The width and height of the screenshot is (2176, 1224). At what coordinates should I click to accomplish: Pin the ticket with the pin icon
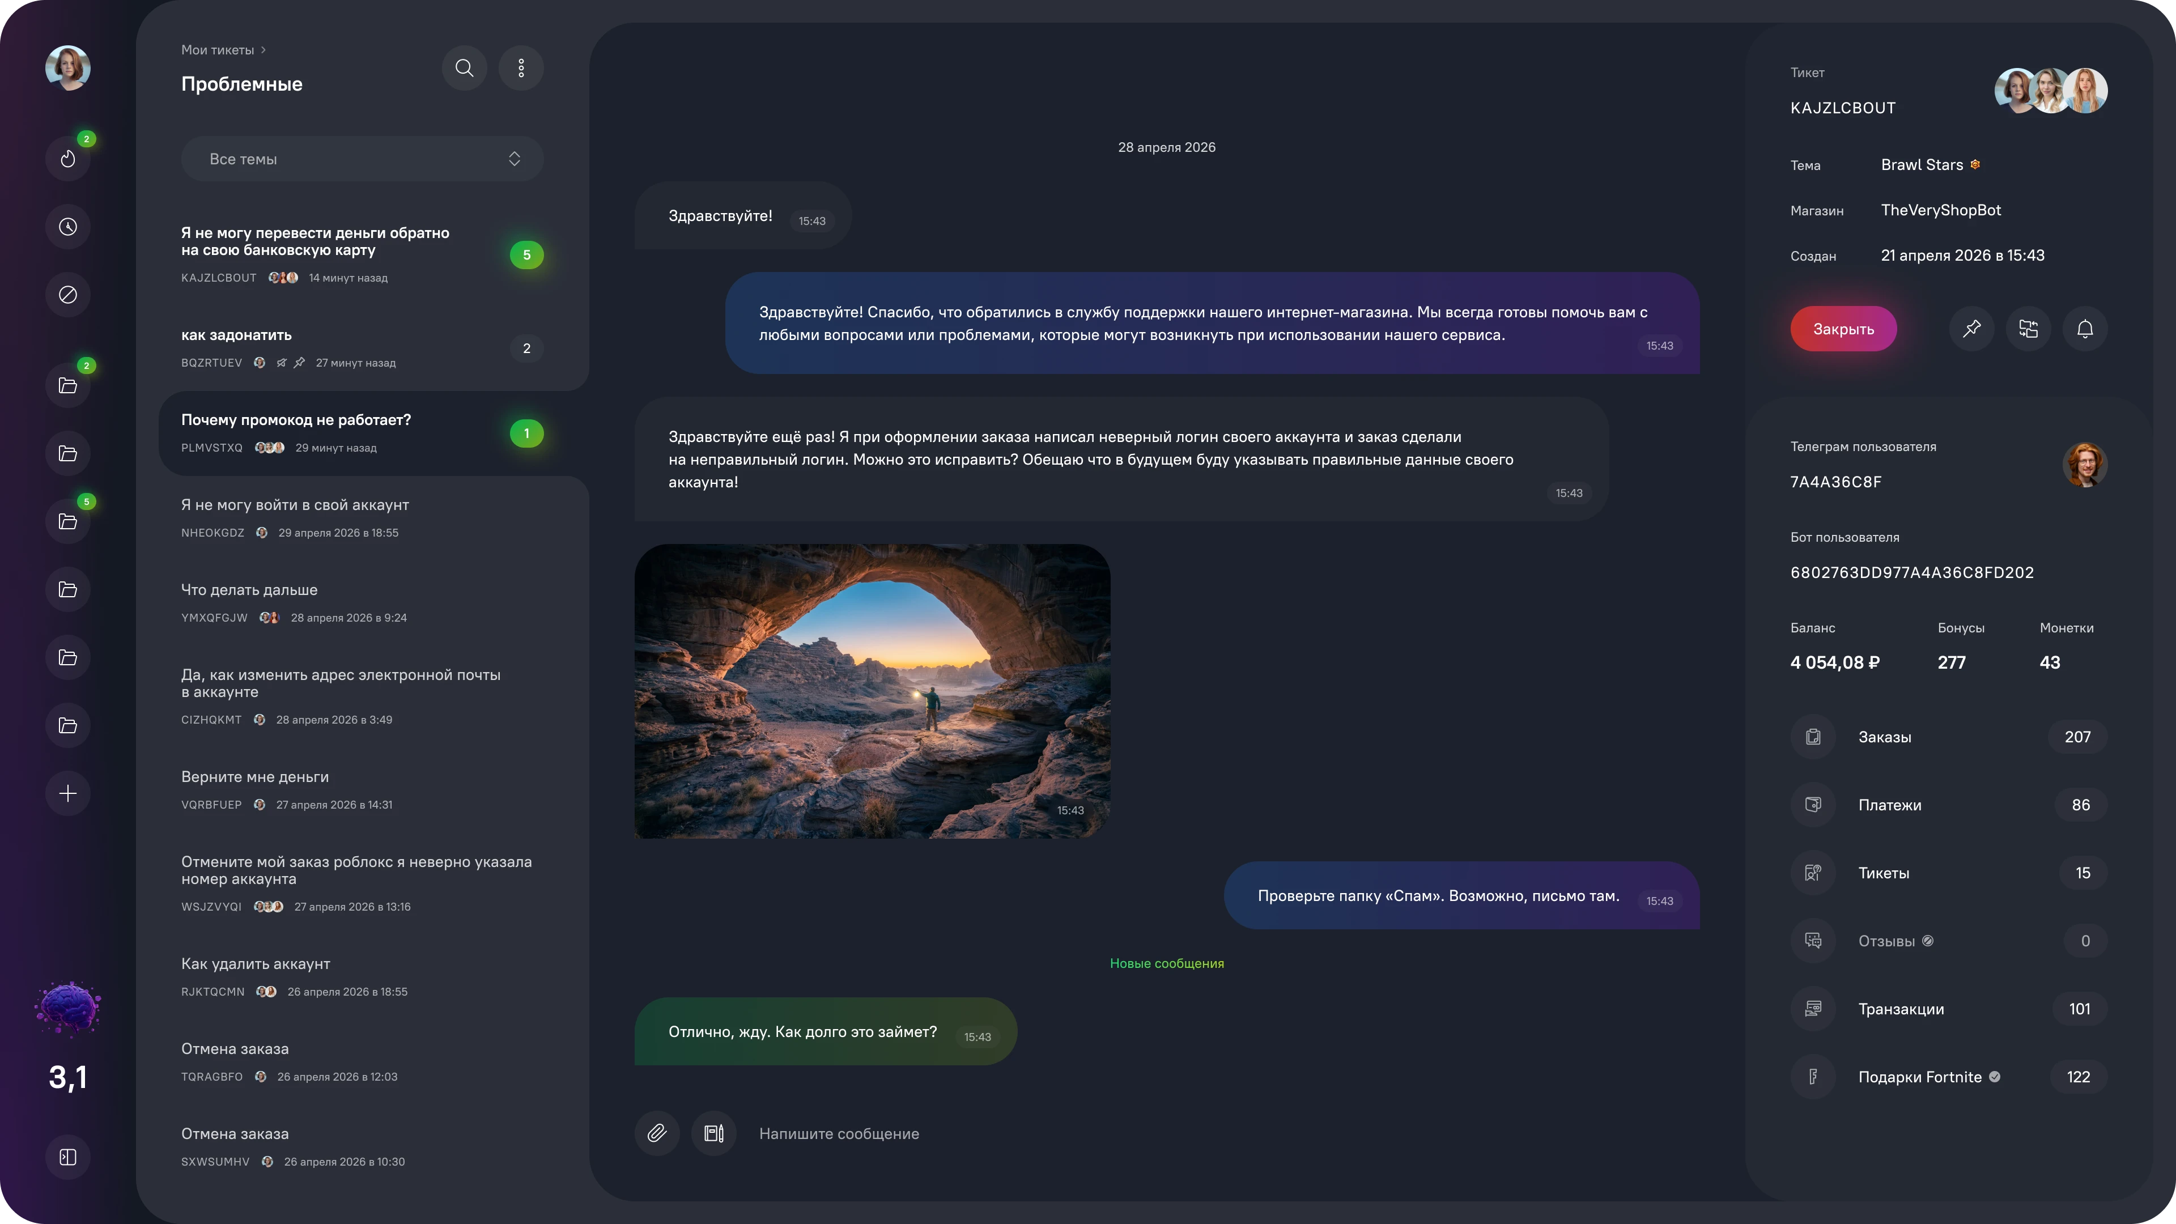click(x=1971, y=329)
